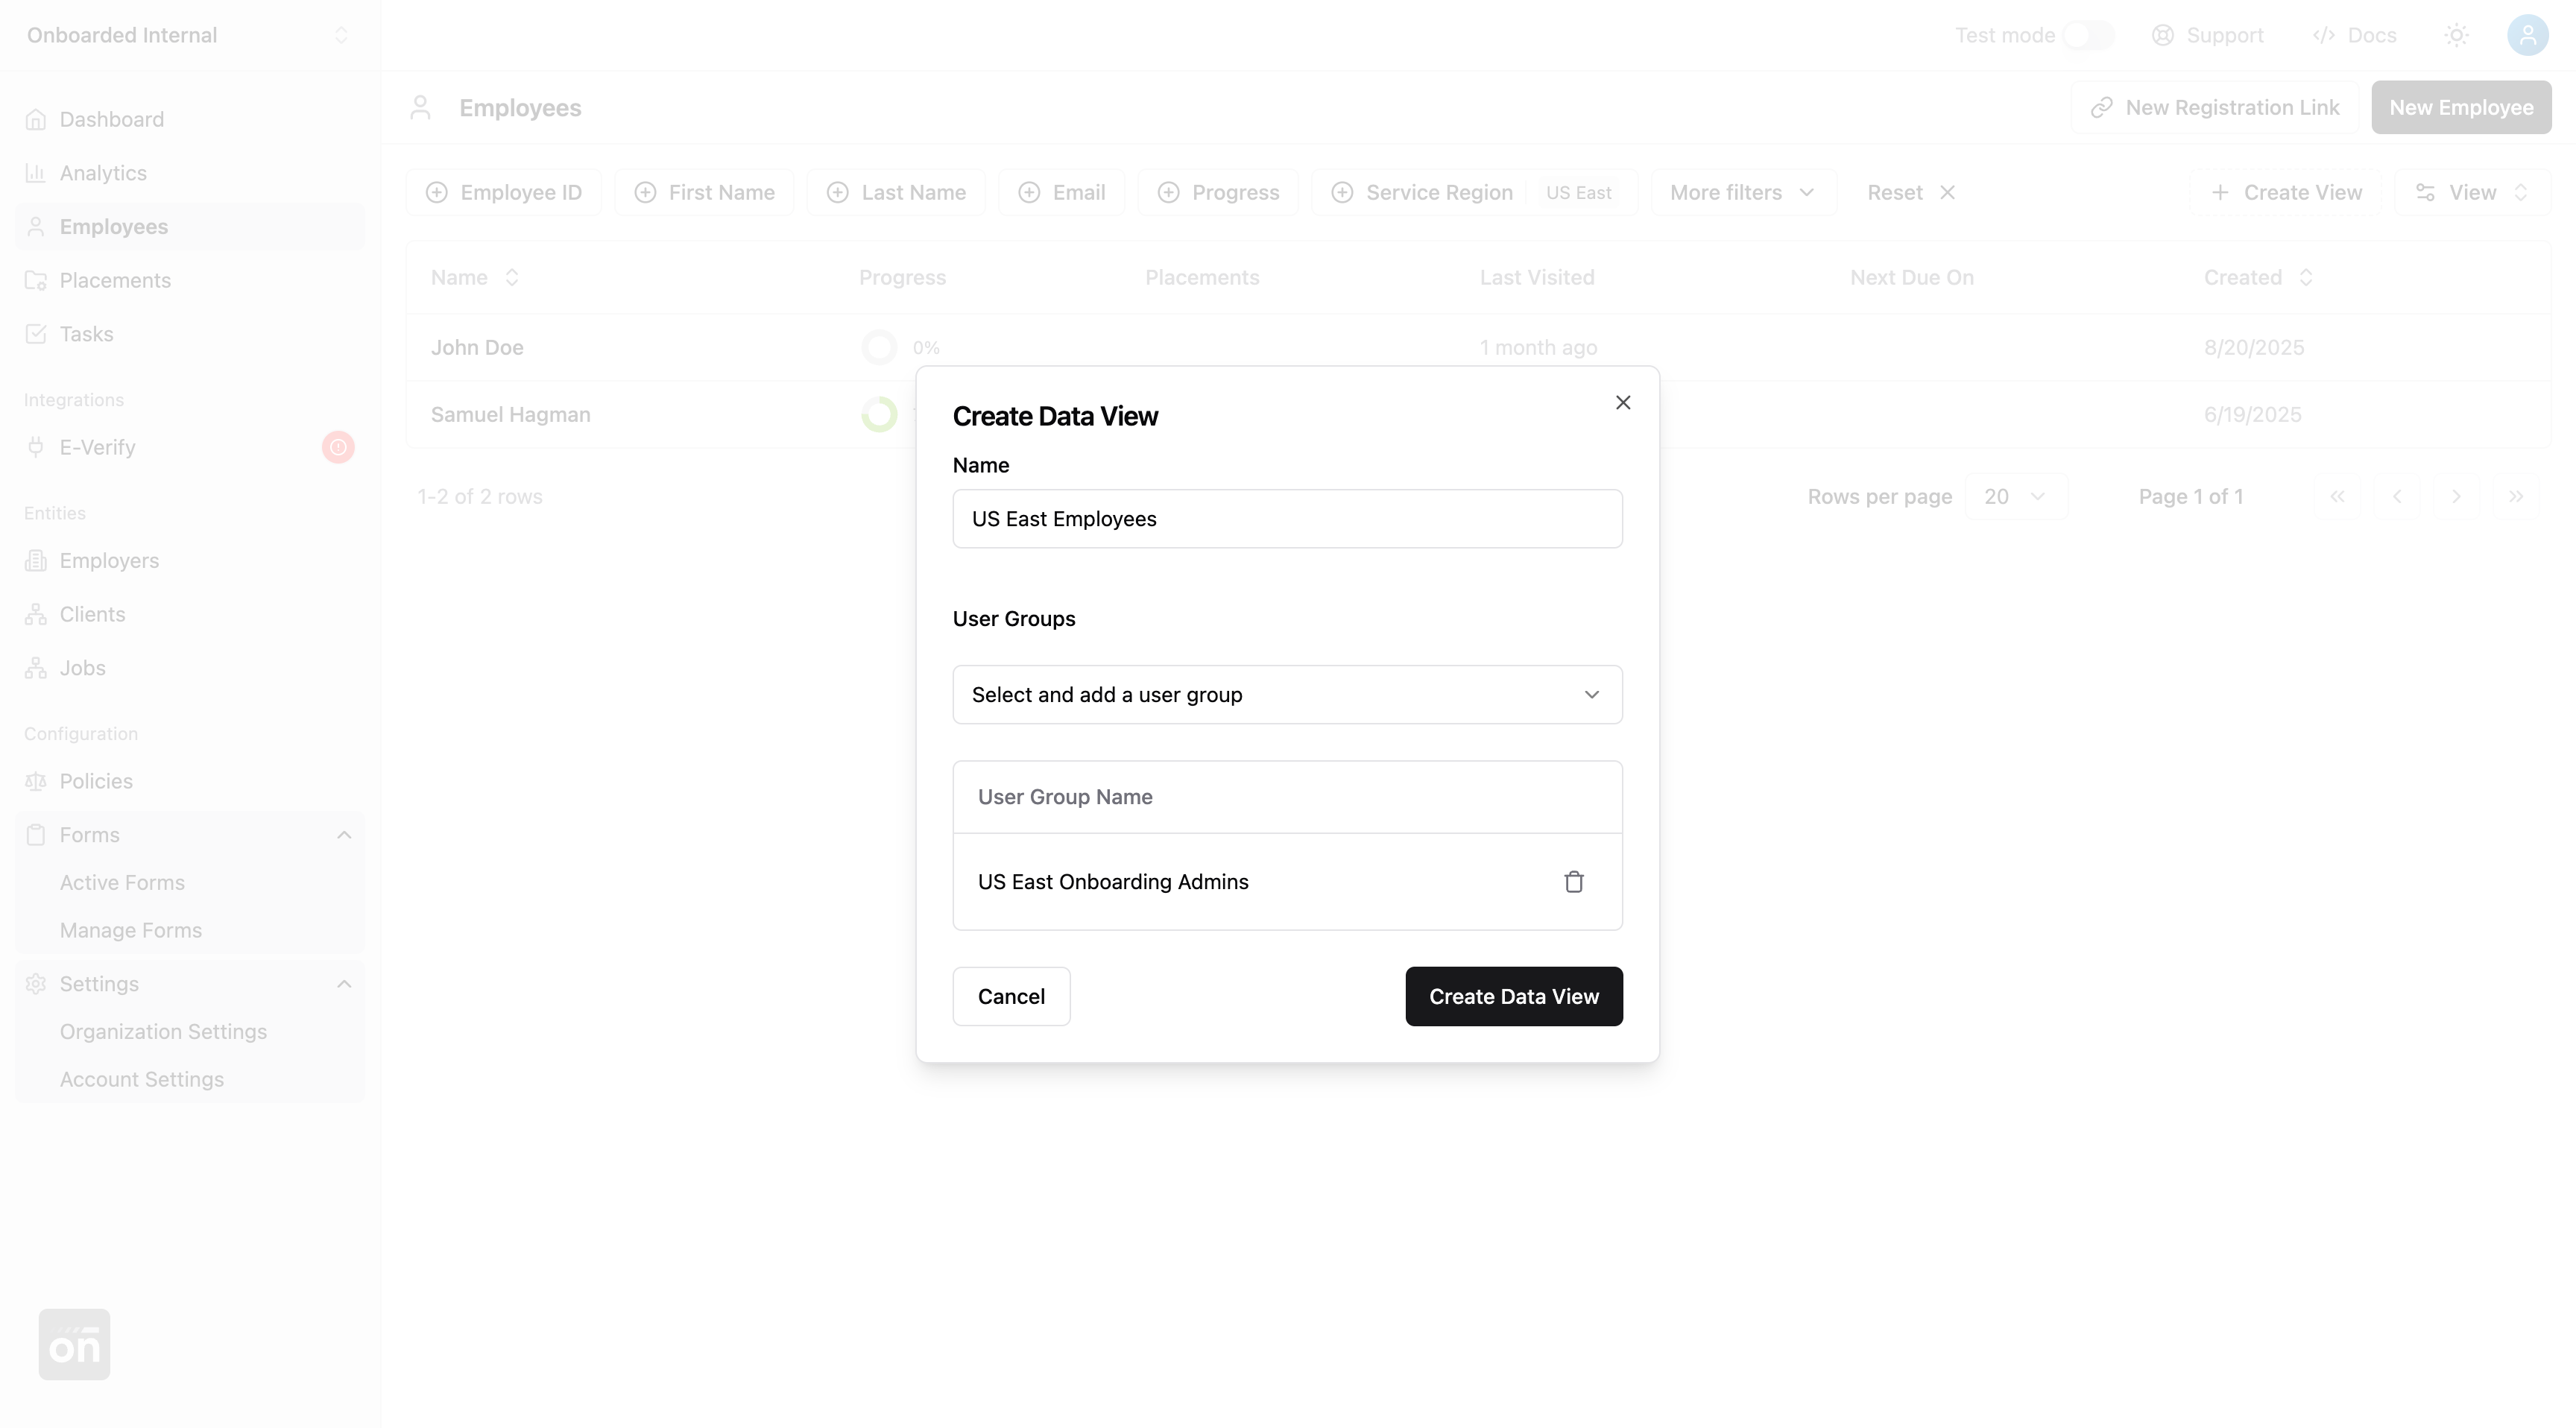Open Analytics in the sidebar
The image size is (2576, 1428).
point(103,173)
